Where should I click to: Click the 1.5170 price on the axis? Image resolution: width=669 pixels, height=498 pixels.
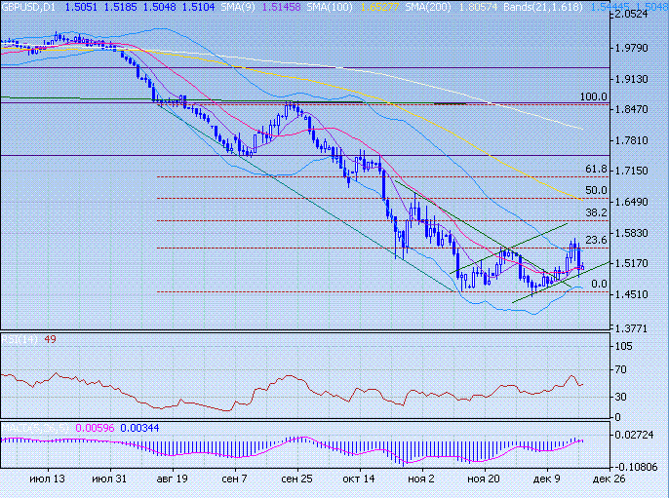click(644, 263)
